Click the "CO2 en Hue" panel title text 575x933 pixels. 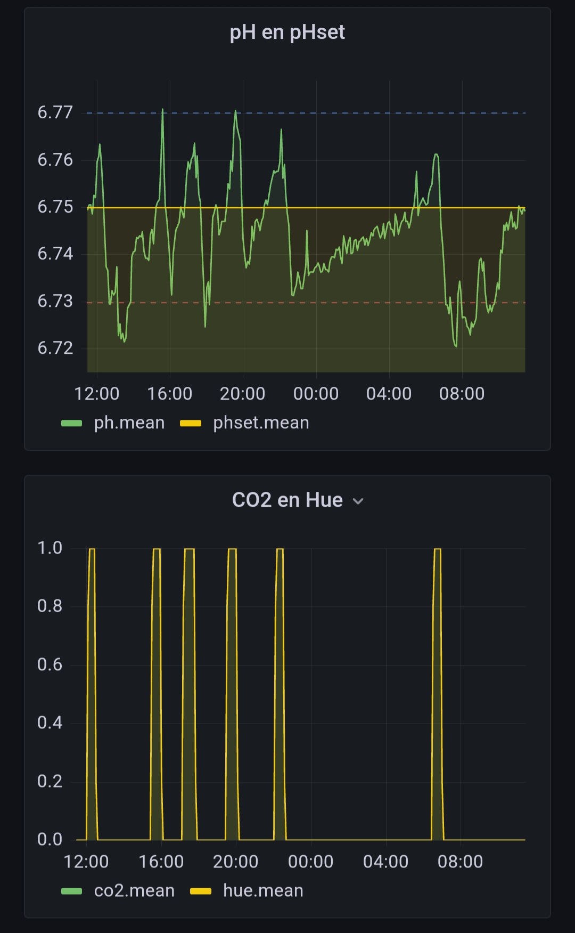(x=287, y=500)
